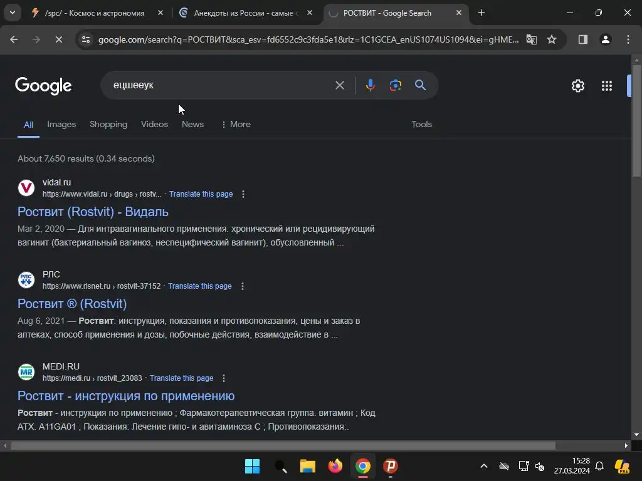Search by image with Google Lens
This screenshot has width=642, height=481.
396,85
